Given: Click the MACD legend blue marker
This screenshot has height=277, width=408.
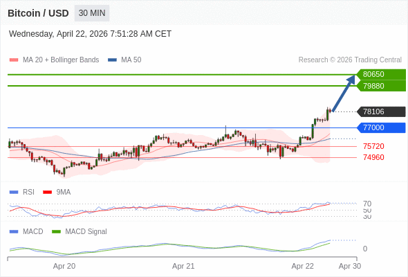Looking at the screenshot, I should [x=14, y=232].
